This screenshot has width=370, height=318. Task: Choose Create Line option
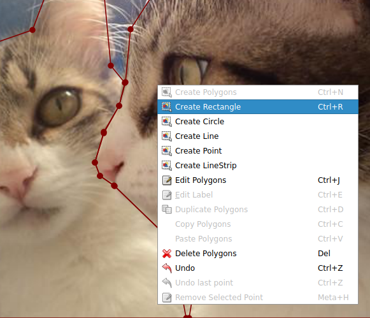point(258,136)
